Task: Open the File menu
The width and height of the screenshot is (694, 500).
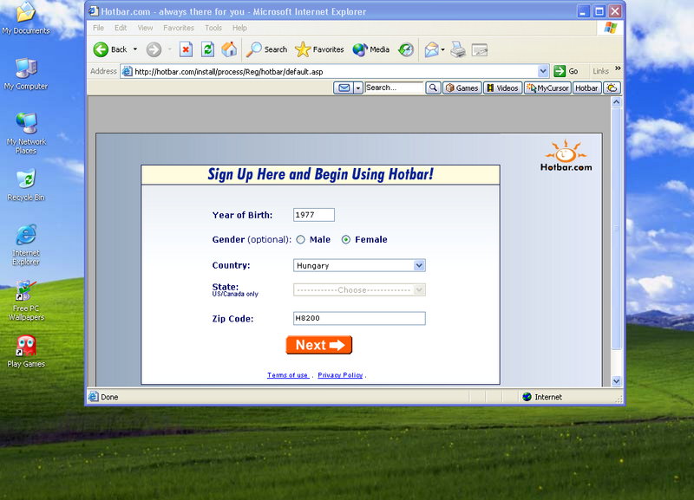Action: [x=98, y=28]
